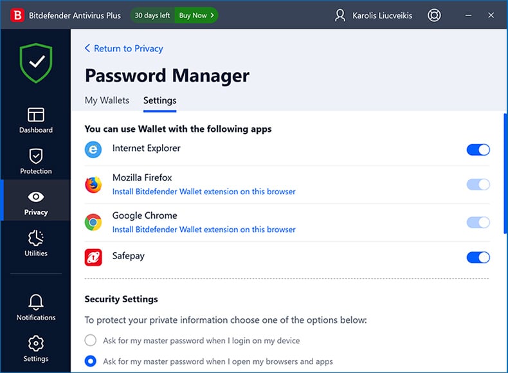
Task: Click the Karolis Liucveikis account name
Action: point(383,15)
